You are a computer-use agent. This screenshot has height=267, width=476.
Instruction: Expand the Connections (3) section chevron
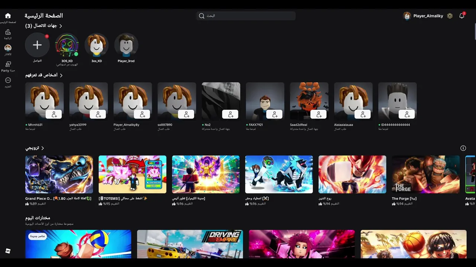61,26
